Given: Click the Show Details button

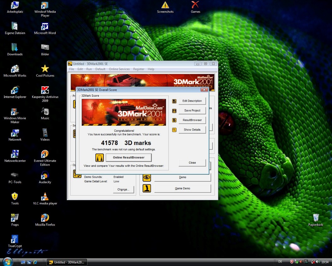Looking at the screenshot, I should [x=192, y=130].
